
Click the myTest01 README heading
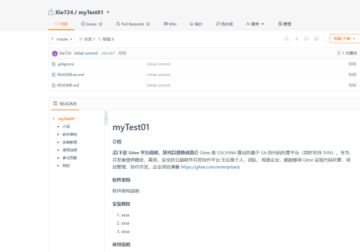[x=131, y=127]
